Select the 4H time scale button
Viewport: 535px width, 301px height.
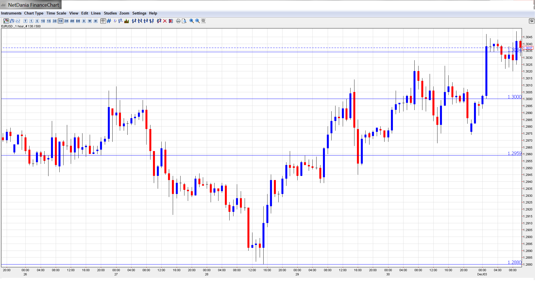(x=72, y=21)
